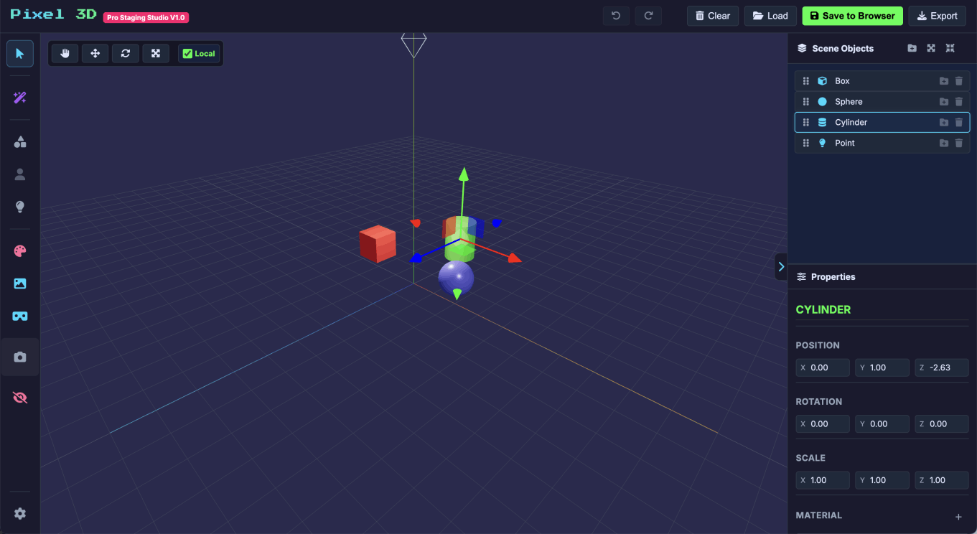Edit Position Z value -2.63

tap(942, 367)
